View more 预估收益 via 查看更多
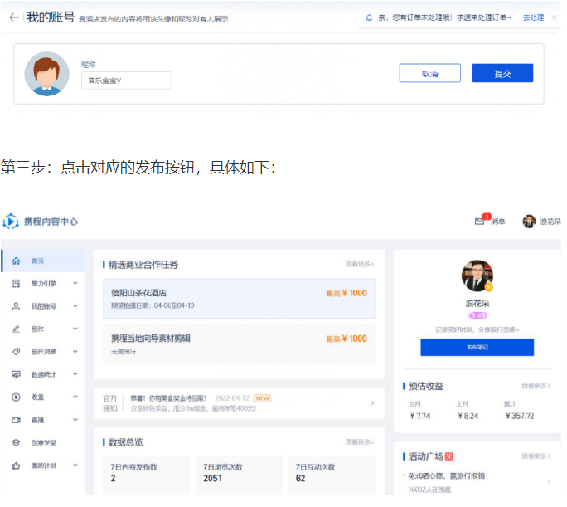 point(535,386)
